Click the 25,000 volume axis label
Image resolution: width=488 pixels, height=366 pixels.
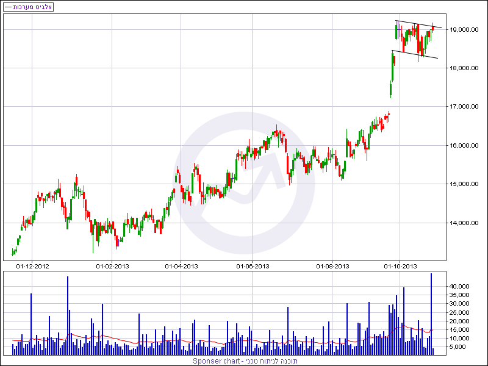coord(459,312)
